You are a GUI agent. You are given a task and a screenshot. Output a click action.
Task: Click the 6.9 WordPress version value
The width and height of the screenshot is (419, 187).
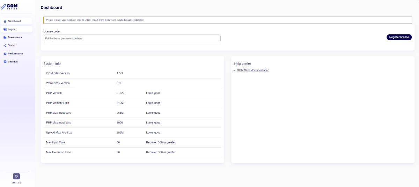point(118,83)
